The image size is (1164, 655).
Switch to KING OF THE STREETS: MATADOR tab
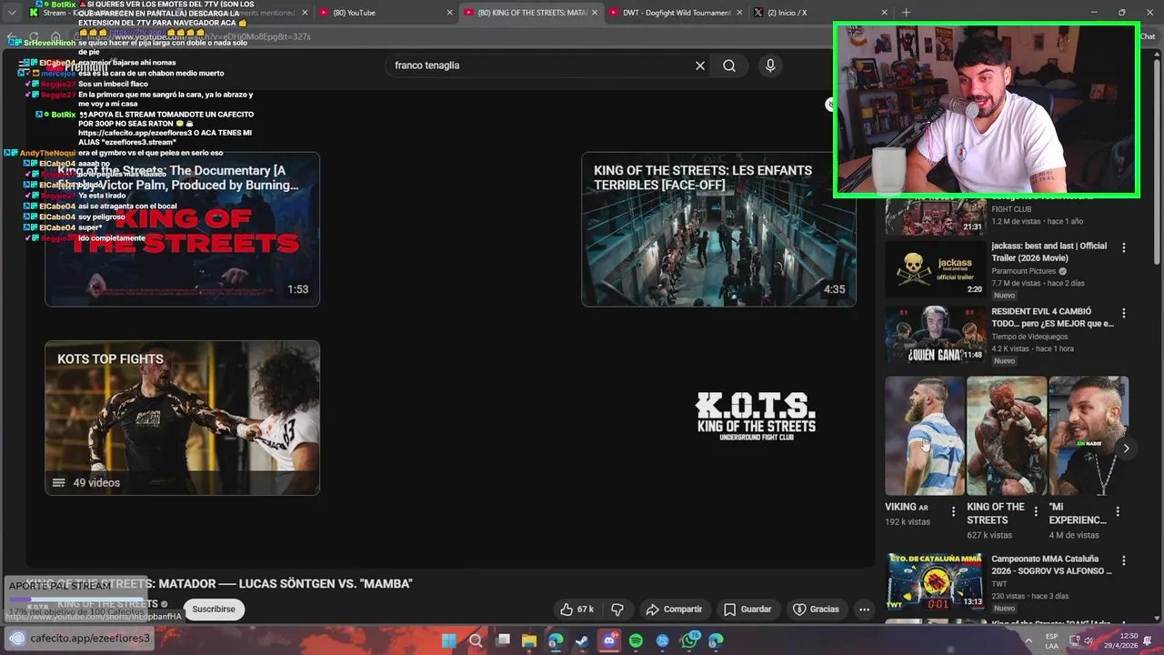(531, 13)
